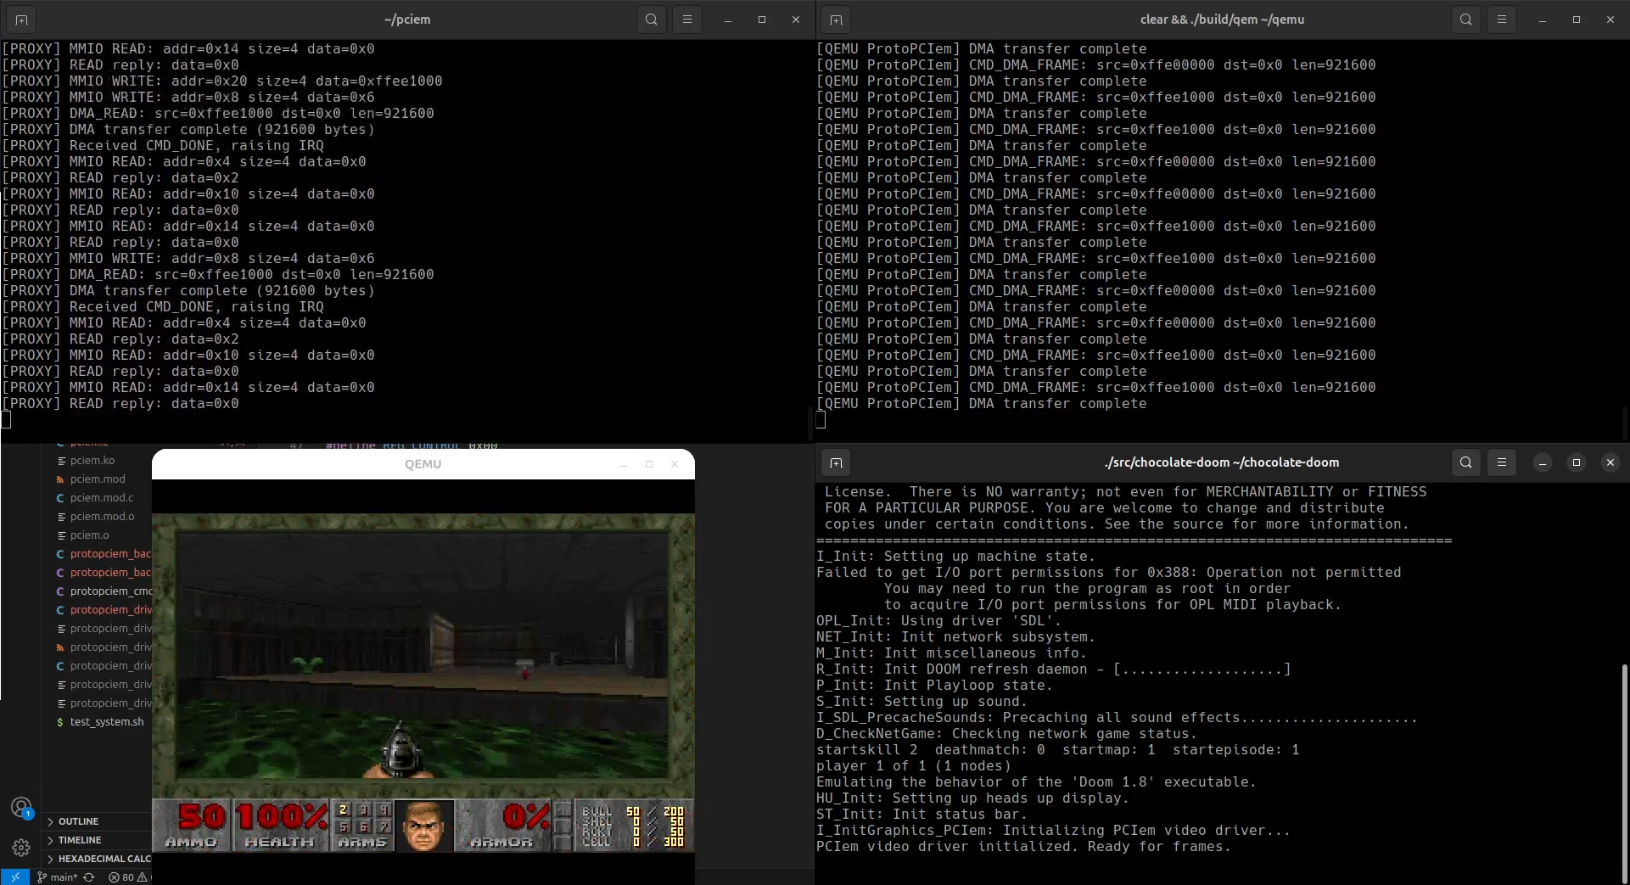Search in the qemu terminal window
The height and width of the screenshot is (885, 1630).
coord(1465,20)
